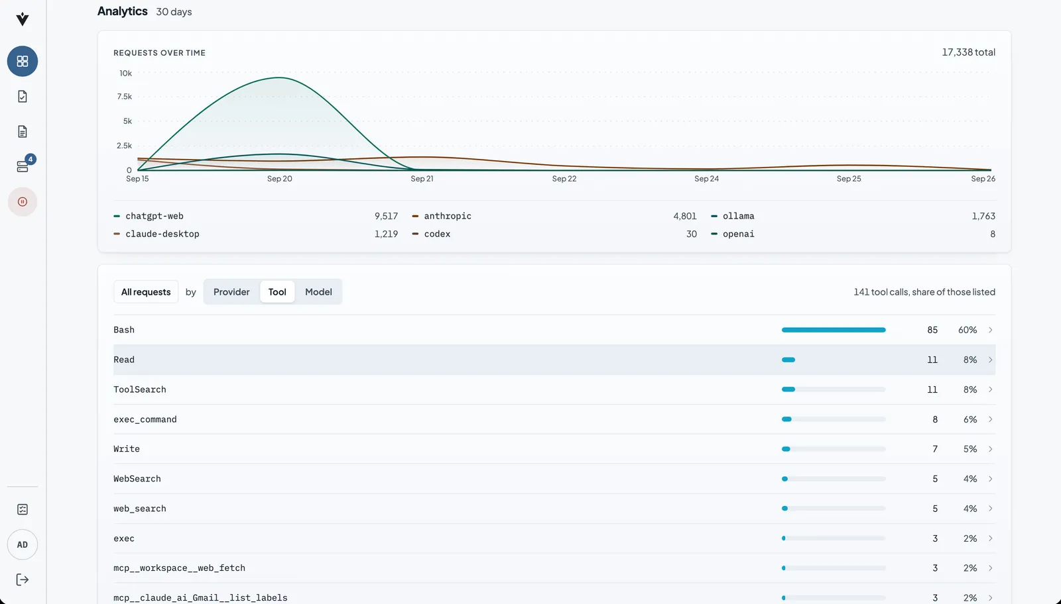The image size is (1061, 604).
Task: Click the 'Bash' tool name
Action: point(124,330)
